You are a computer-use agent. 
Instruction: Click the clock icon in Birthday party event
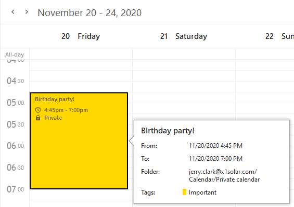click(x=38, y=110)
